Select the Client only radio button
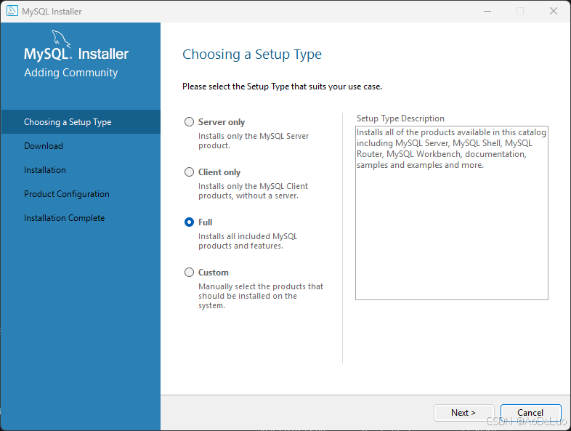The image size is (571, 431). pos(189,172)
